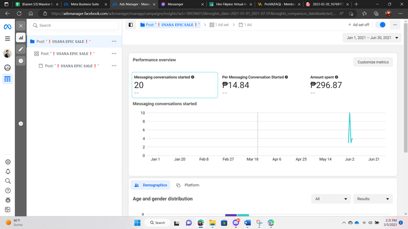Viewport: 408px width, 229px height.
Task: Select the Demographics tab
Action: click(x=150, y=185)
